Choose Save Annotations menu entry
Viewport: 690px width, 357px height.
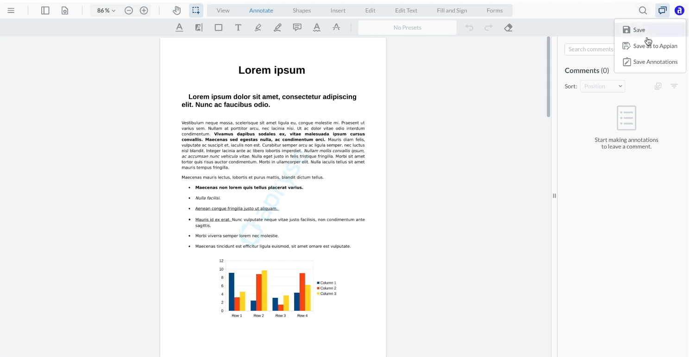click(x=650, y=62)
